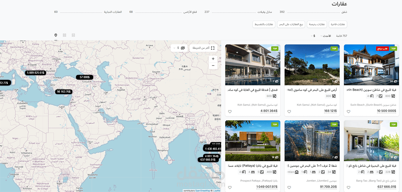Favorite the 91 709.20$ Jomtien apartment
The width and height of the screenshot is (402, 192).
tap(289, 188)
